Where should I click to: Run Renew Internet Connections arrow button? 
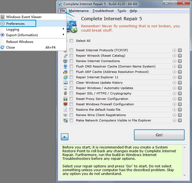(x=180, y=61)
